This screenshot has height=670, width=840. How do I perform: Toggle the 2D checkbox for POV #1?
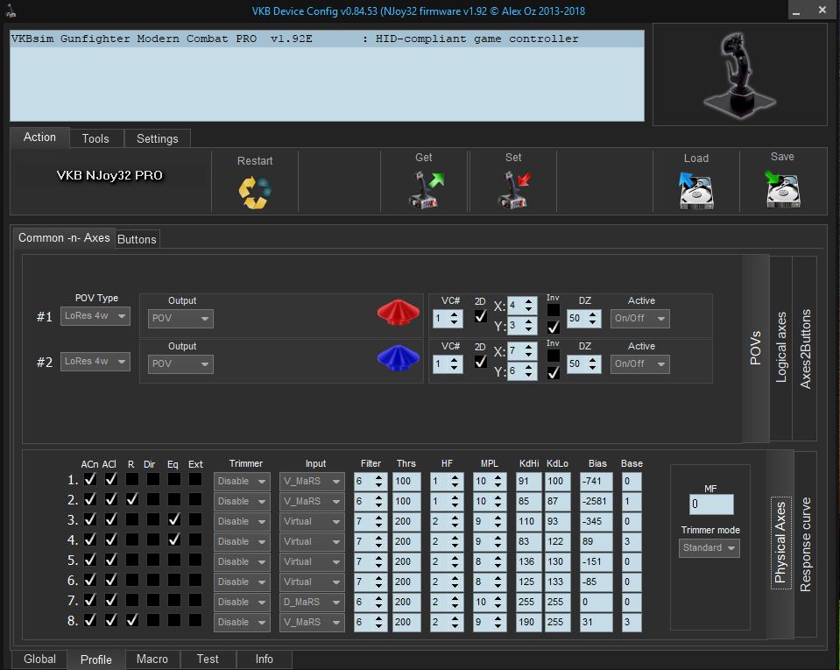[x=481, y=316]
